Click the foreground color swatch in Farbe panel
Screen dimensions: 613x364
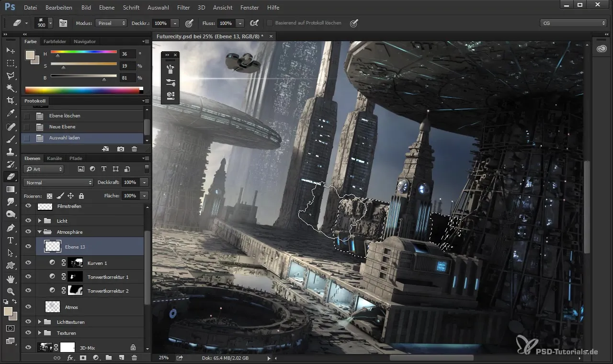pos(30,54)
